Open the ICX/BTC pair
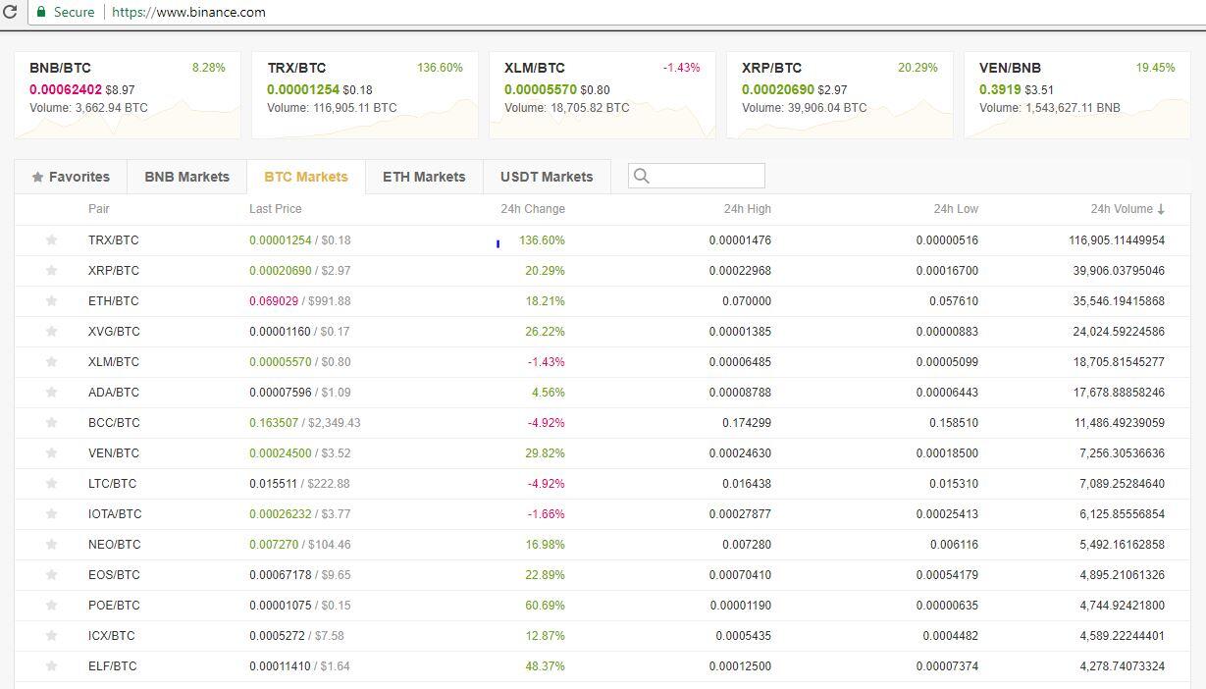The height and width of the screenshot is (689, 1206). pyautogui.click(x=112, y=635)
